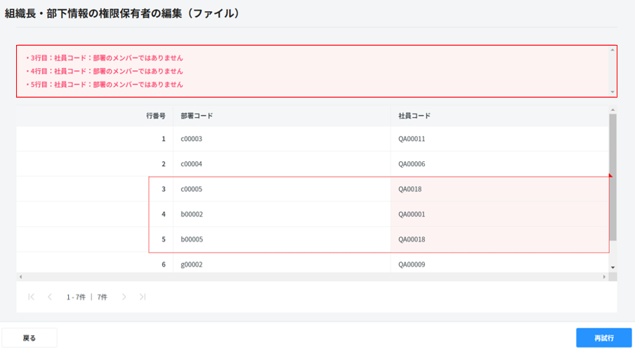Click the 行番号 column header

tap(155, 116)
